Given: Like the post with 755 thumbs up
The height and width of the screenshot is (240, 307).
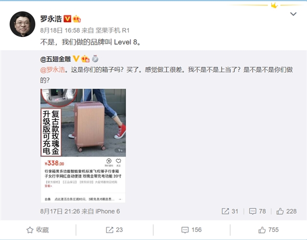Looking at the screenshot, I should (269, 230).
